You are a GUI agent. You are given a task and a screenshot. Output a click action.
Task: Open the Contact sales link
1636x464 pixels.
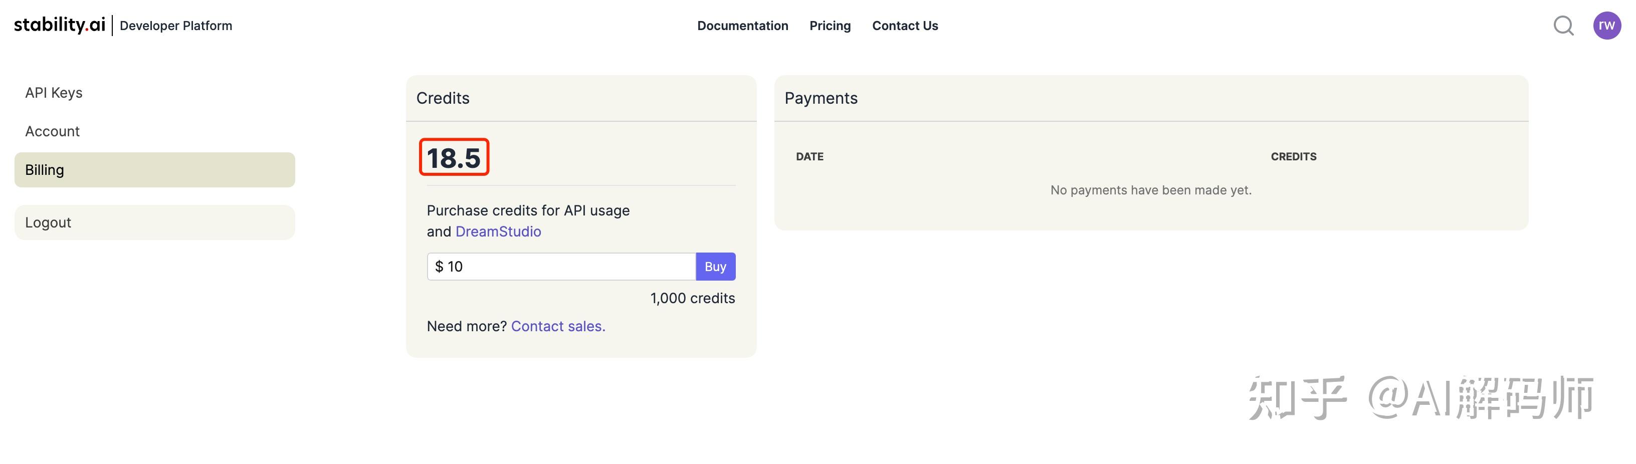pyautogui.click(x=557, y=326)
